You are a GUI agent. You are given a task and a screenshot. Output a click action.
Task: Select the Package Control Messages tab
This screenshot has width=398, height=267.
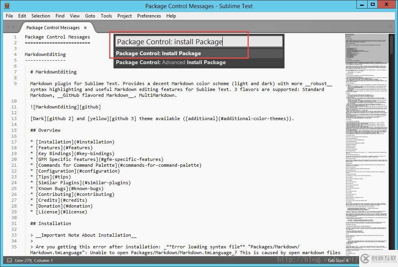tap(53, 28)
